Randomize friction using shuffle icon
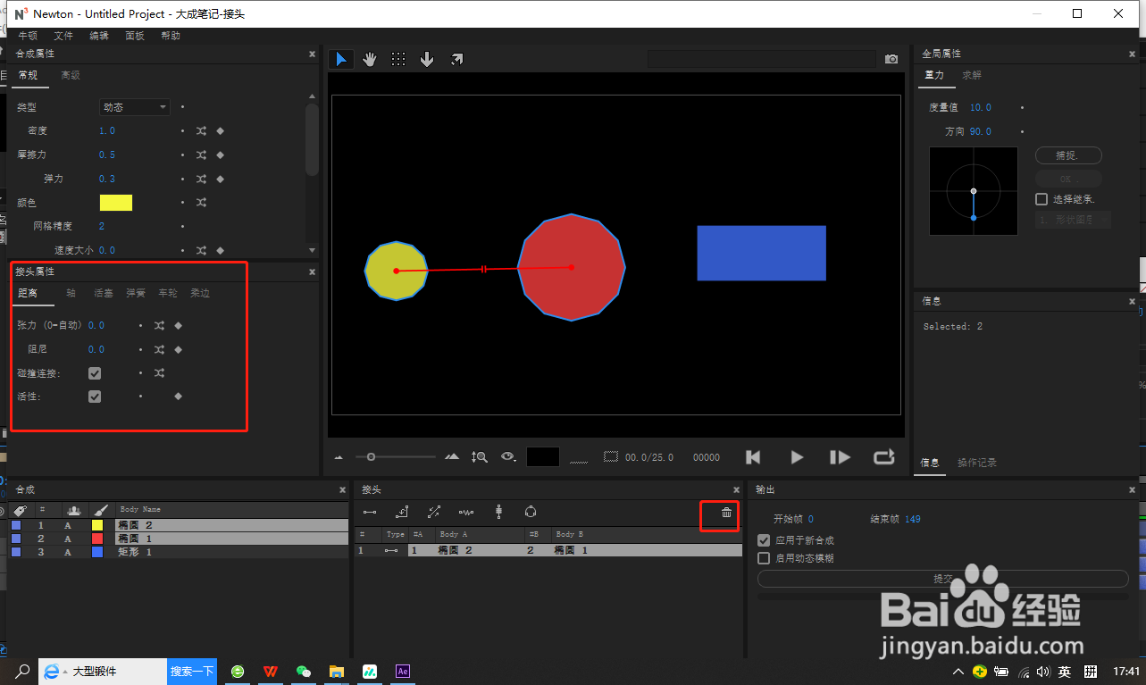Viewport: 1146px width, 685px height. (202, 155)
